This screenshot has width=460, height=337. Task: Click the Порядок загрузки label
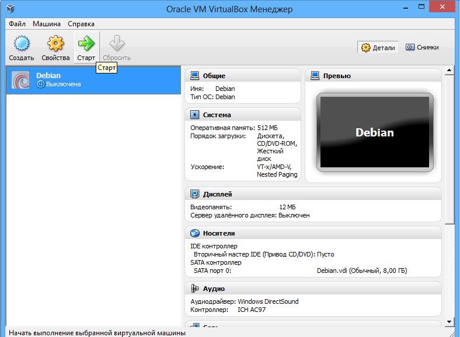(218, 136)
